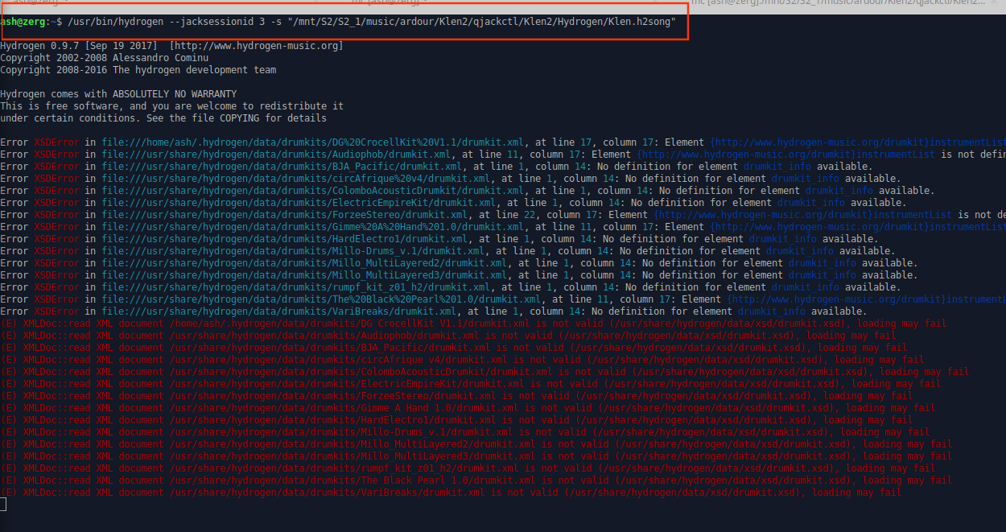Click 'Hydrogen comes with ABSOLUTELY NO WARRANTY' line
1006x532 pixels.
(118, 94)
